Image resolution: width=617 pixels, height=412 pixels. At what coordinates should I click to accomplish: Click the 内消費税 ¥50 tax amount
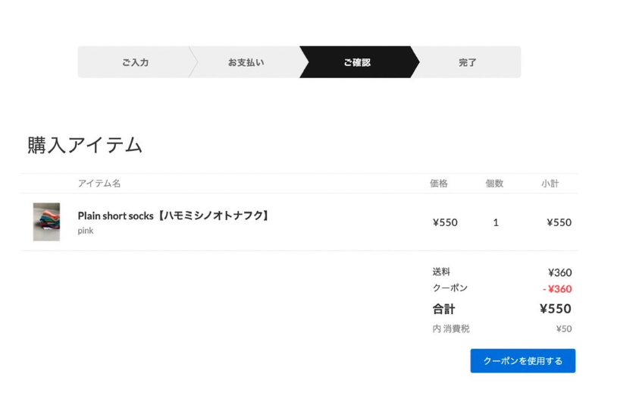click(x=564, y=329)
